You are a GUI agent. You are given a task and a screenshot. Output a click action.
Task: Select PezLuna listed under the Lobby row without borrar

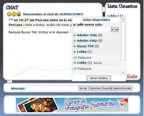pos(84,58)
